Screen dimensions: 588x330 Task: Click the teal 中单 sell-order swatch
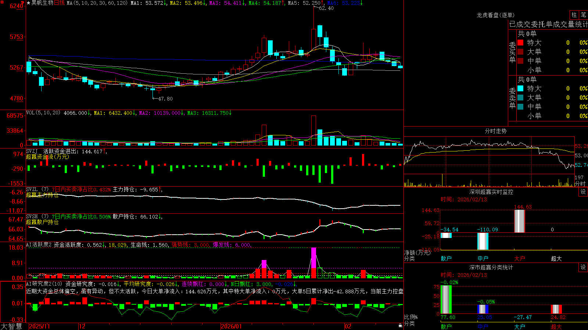point(520,107)
